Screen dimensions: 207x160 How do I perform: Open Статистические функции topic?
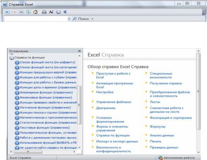tap(46, 123)
